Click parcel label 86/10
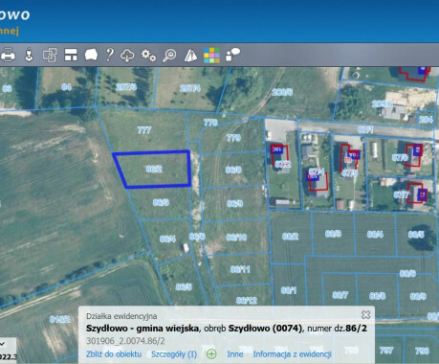The width and height of the screenshot is (439, 364). click(x=236, y=238)
